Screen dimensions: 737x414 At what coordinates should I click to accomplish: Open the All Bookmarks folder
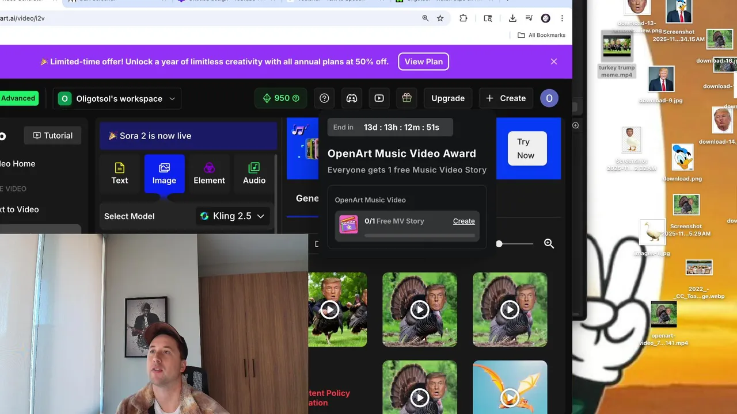(541, 35)
